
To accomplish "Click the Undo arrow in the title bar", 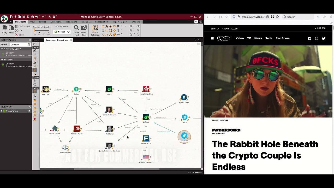I will 37,17.
